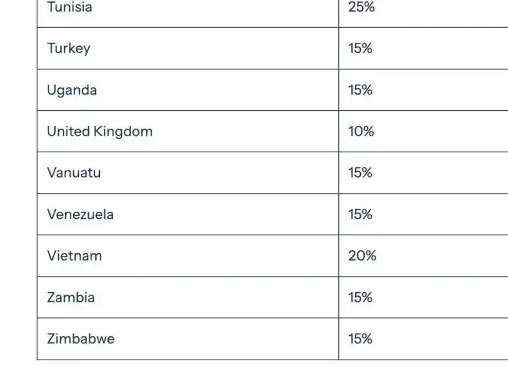Select the 10% rate value
Screen dimensions: 508x381
coord(361,132)
